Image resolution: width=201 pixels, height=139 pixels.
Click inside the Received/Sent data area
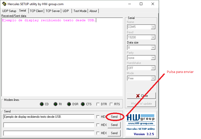(62, 57)
